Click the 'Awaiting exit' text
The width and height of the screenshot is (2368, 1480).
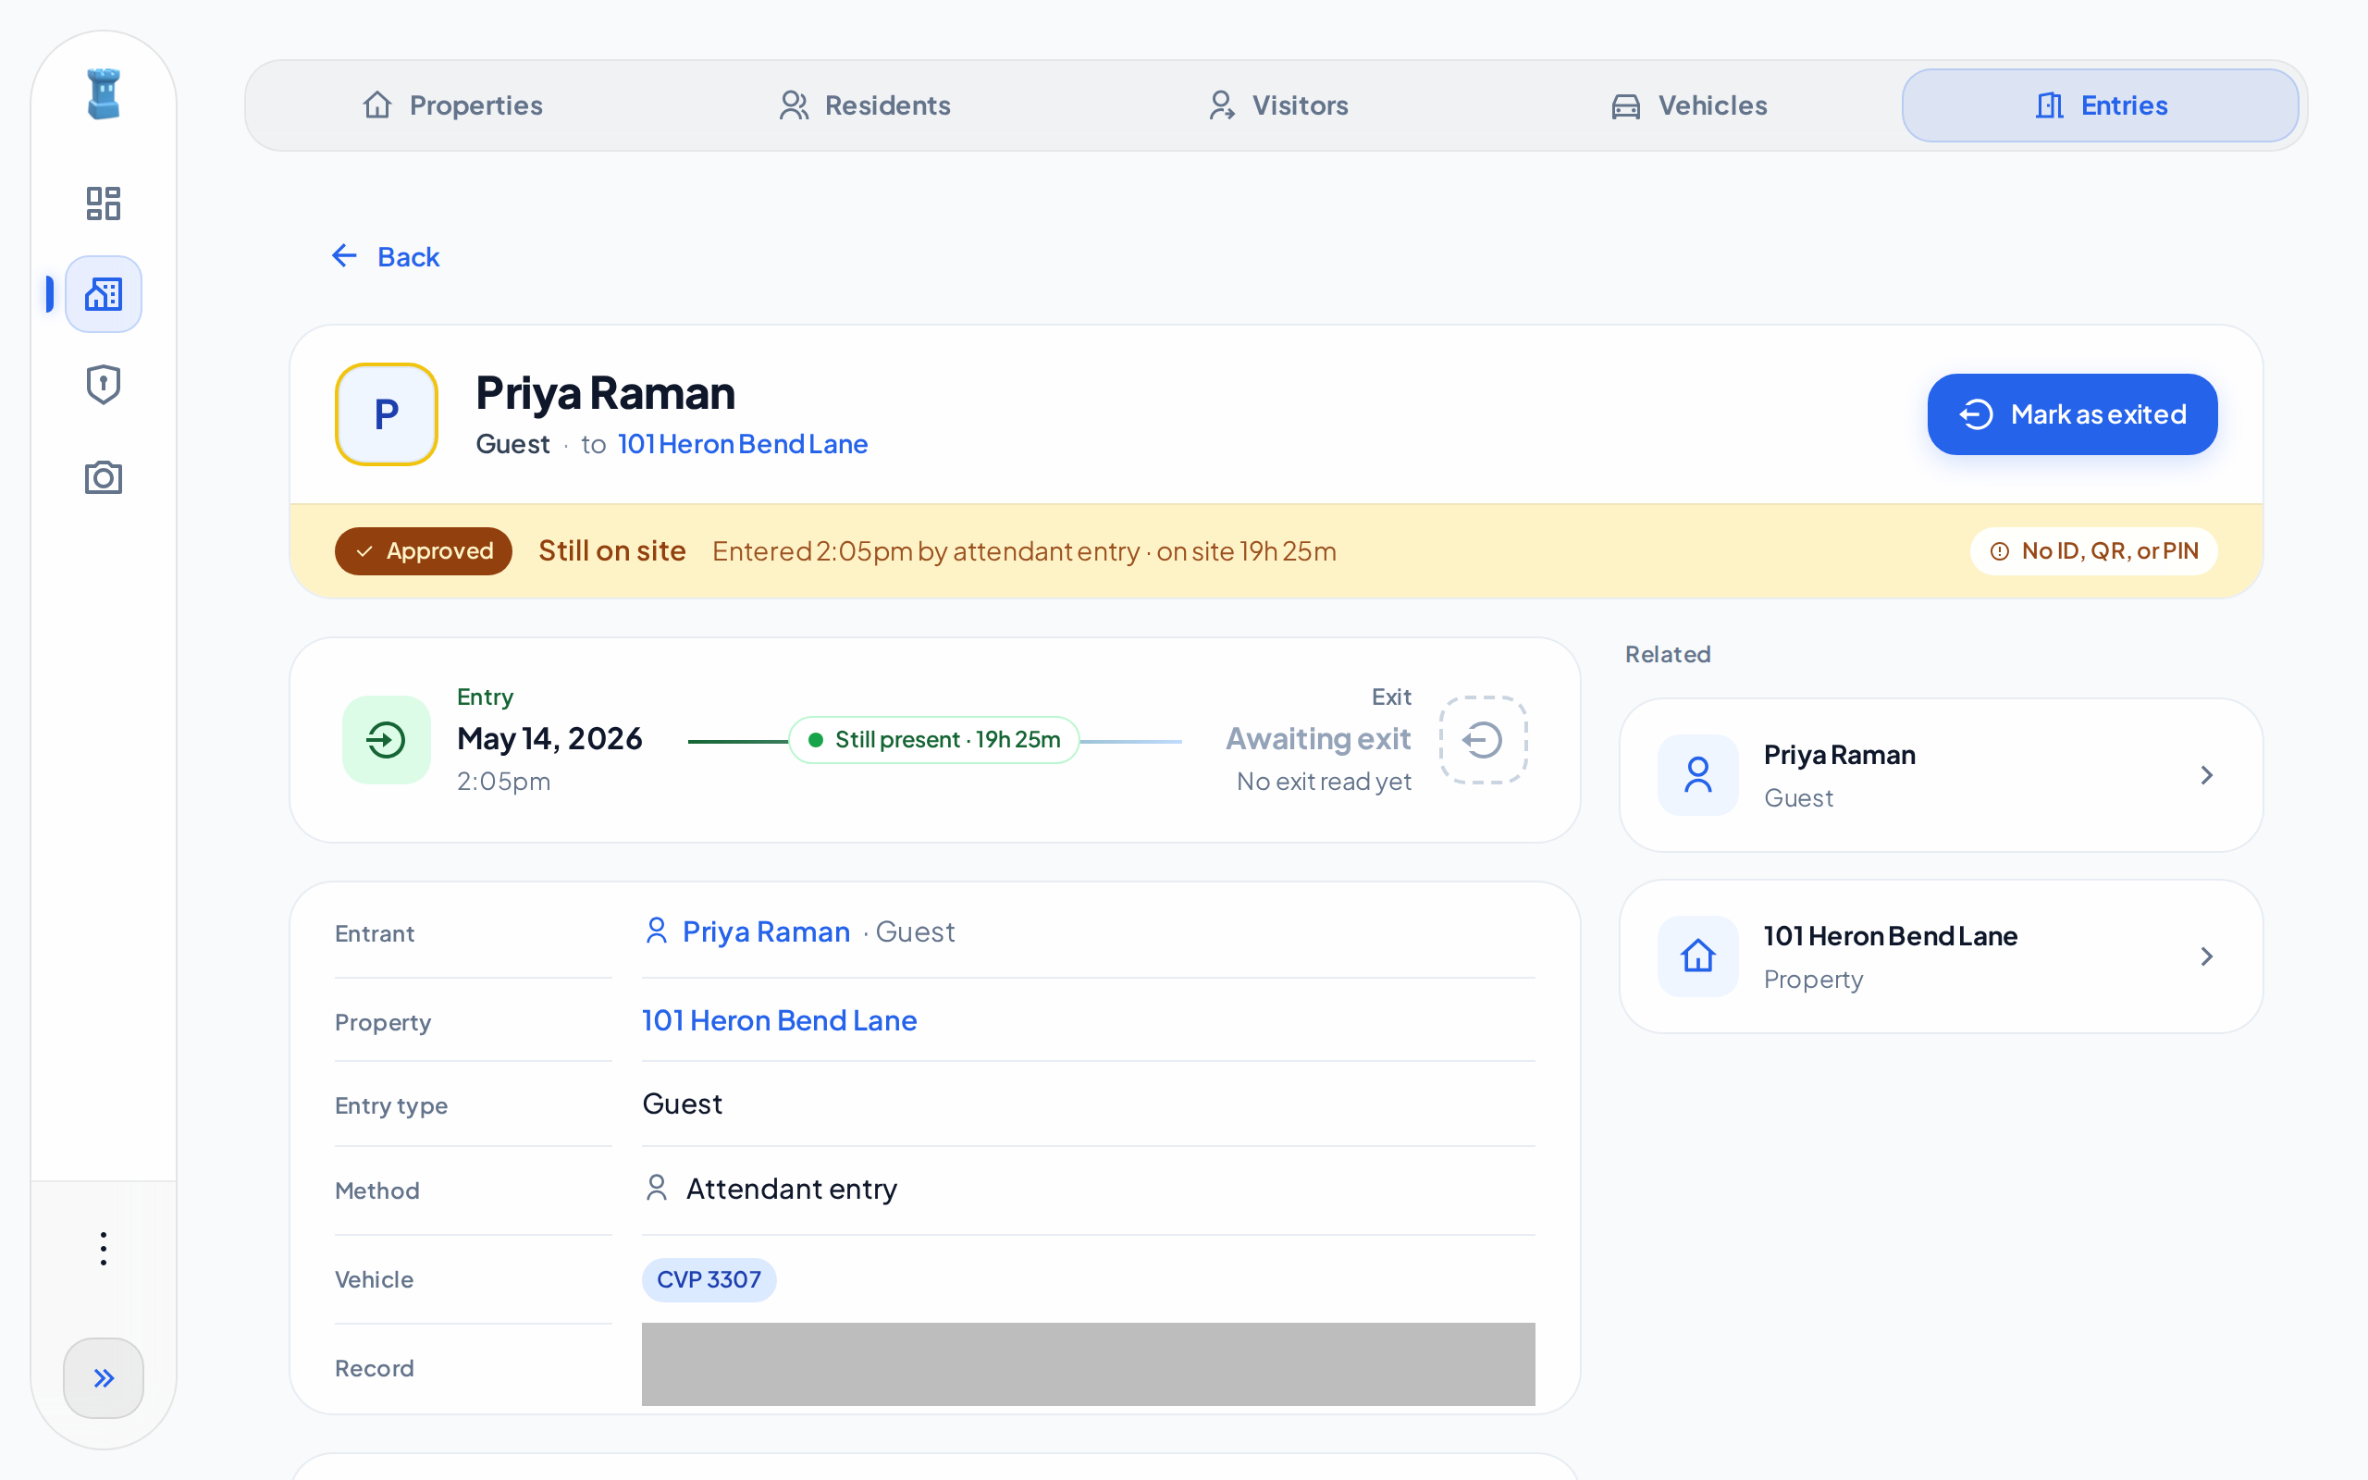(1318, 739)
